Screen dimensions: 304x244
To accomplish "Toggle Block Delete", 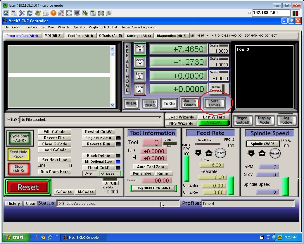I will [98, 156].
